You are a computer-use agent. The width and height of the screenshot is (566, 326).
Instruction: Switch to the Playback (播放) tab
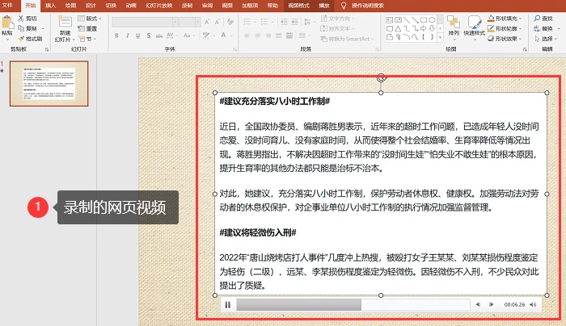(x=324, y=6)
